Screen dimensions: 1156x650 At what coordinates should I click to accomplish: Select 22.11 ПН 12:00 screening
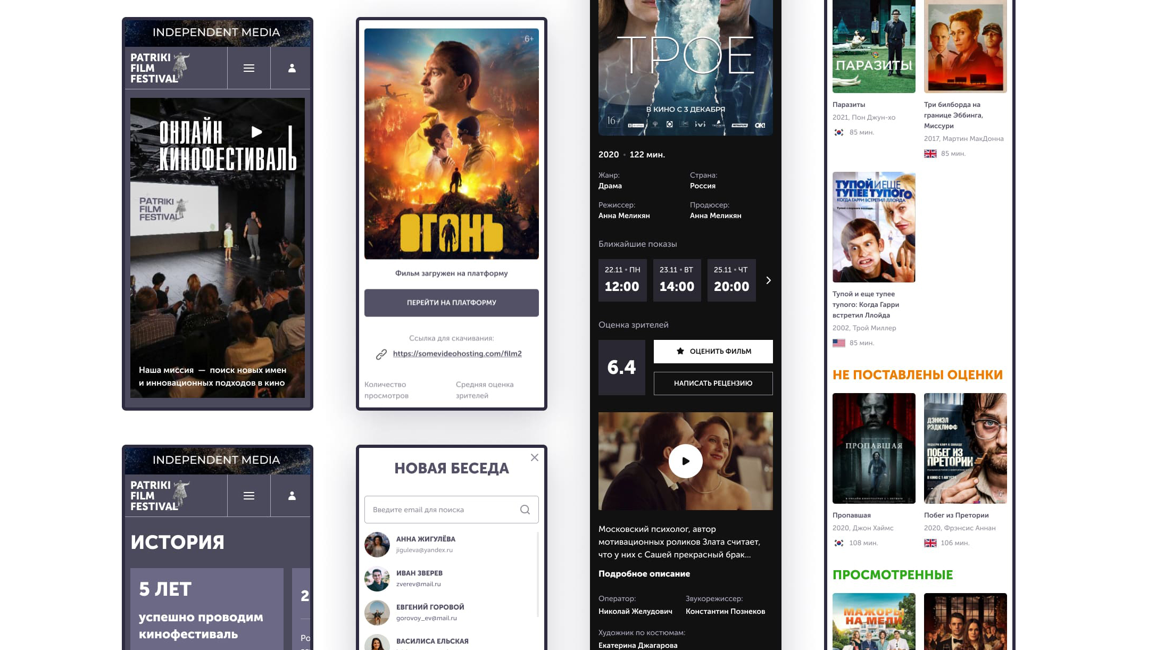[x=622, y=280]
